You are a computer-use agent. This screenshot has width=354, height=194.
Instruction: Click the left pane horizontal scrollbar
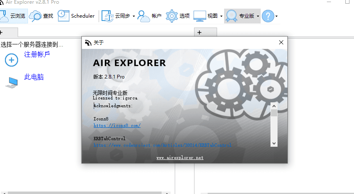tap(85, 193)
